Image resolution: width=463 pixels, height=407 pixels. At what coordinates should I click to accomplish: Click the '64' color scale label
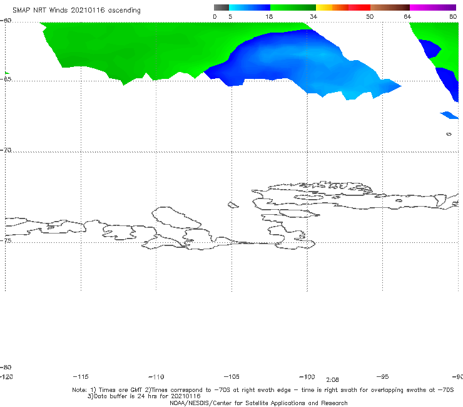tap(407, 16)
